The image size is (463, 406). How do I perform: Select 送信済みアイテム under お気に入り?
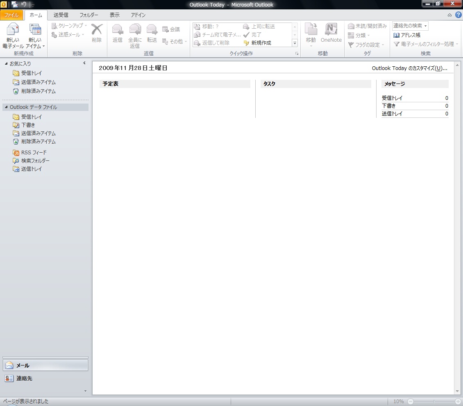pos(34,82)
